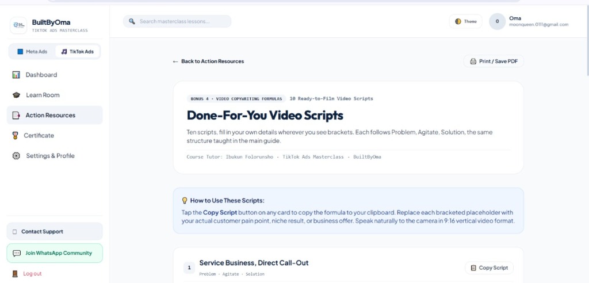This screenshot has width=589, height=283.
Task: Open the Certificate page
Action: point(55,136)
